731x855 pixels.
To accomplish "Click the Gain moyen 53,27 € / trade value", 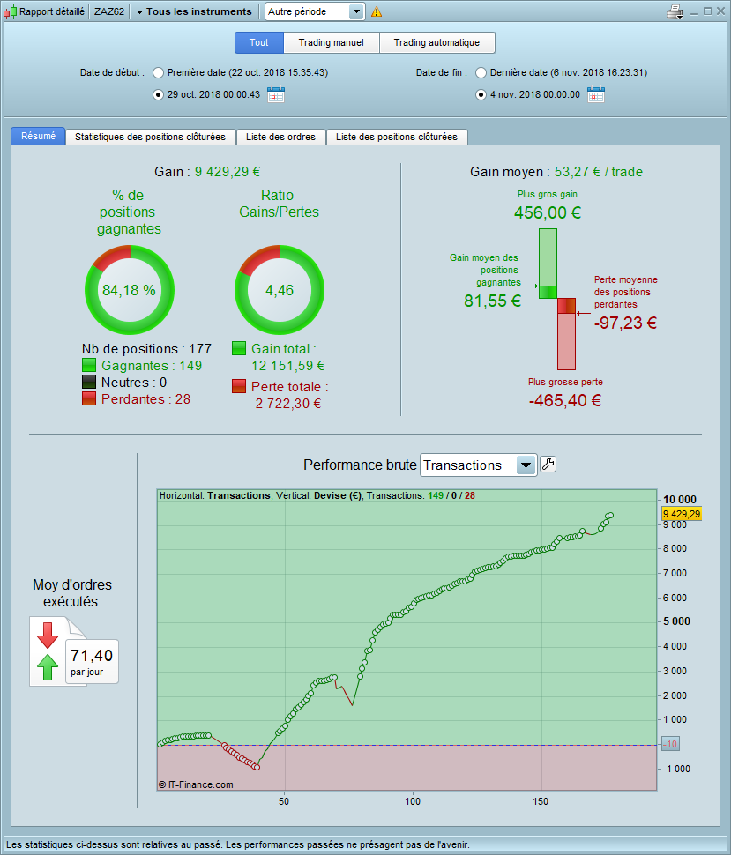I will [599, 172].
